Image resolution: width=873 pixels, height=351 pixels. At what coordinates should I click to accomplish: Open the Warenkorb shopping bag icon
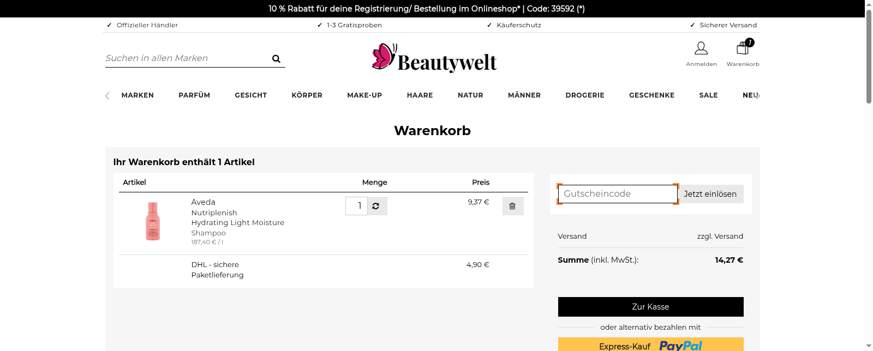[x=743, y=49]
